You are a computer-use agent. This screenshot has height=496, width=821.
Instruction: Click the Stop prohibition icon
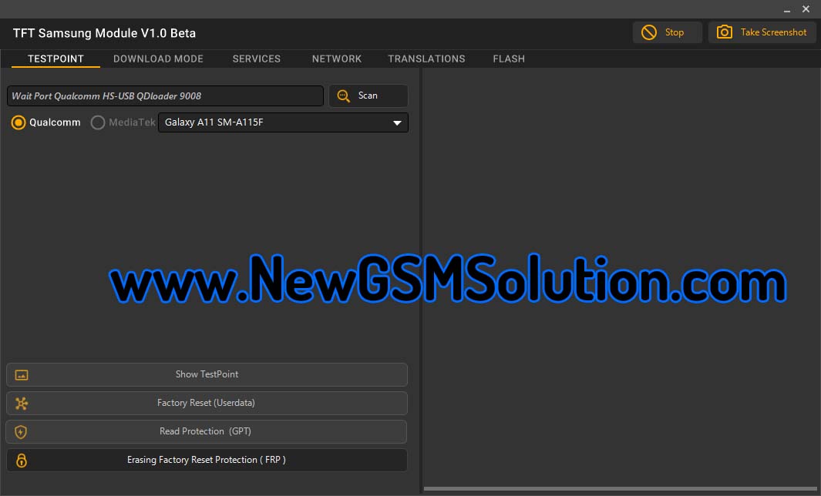649,32
